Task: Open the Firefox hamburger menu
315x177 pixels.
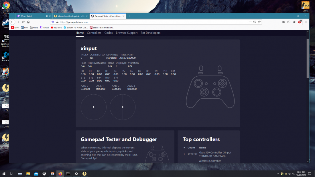Action: pyautogui.click(x=306, y=22)
